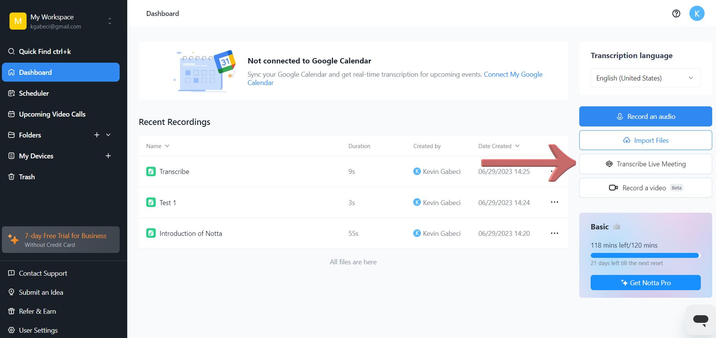Open My Devices in the sidebar
This screenshot has height=338, width=716.
36,156
